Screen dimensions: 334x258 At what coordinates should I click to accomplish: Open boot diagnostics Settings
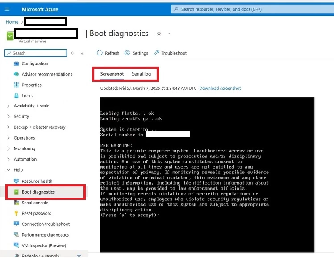click(x=140, y=53)
